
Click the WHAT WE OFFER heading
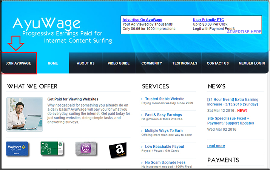click(32, 86)
